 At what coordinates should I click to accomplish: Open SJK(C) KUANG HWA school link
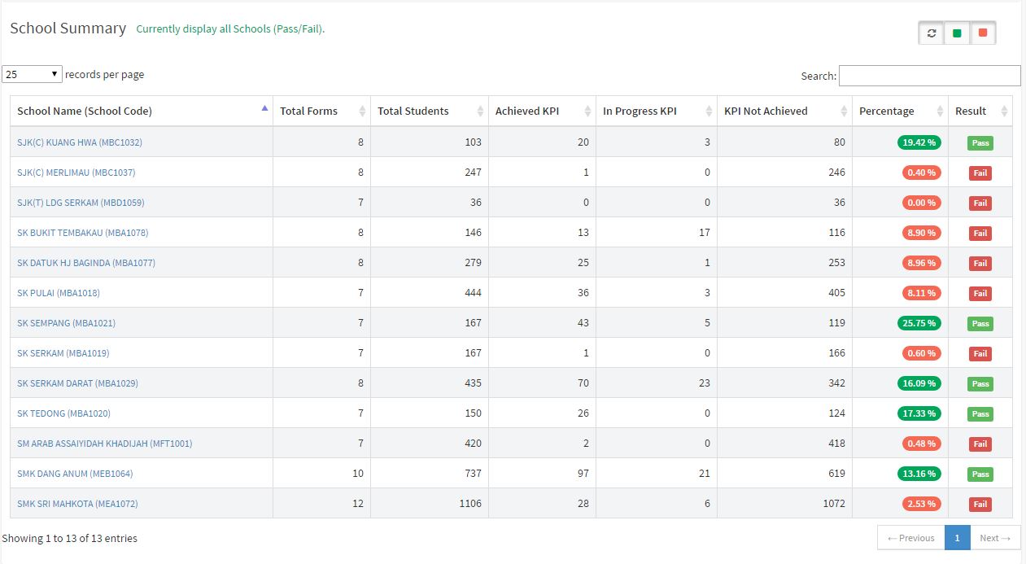point(80,142)
